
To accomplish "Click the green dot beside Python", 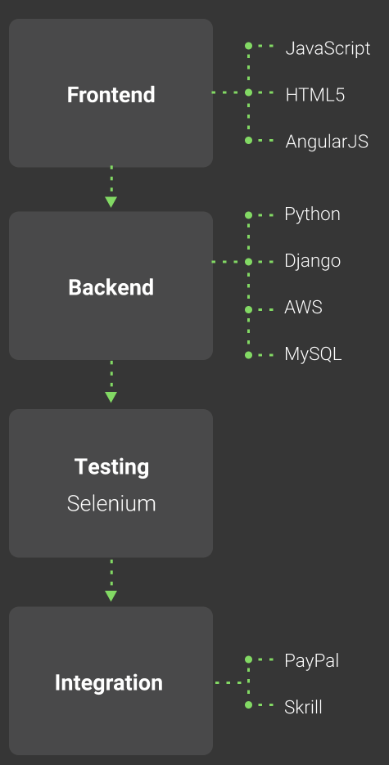I will tap(248, 215).
